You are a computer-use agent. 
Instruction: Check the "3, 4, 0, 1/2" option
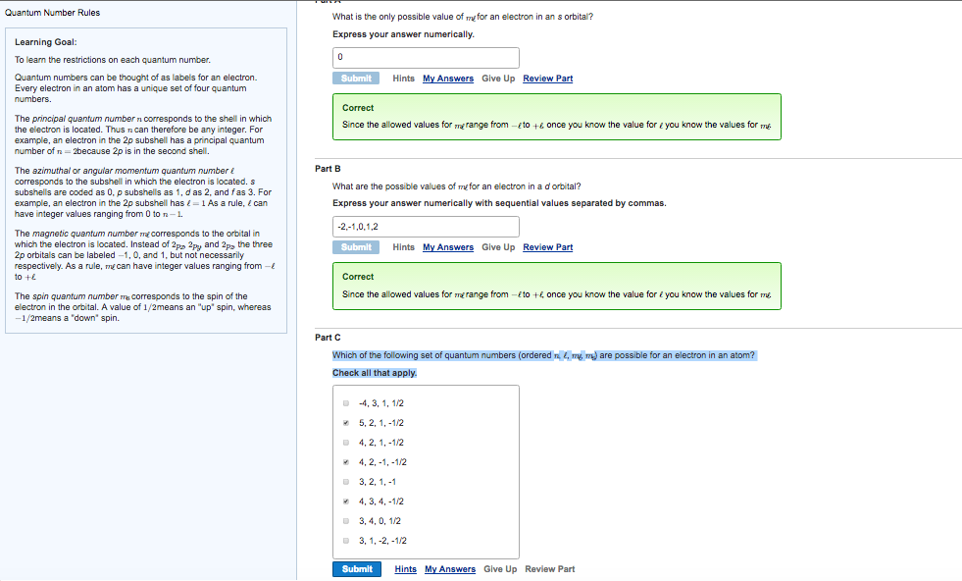345,520
